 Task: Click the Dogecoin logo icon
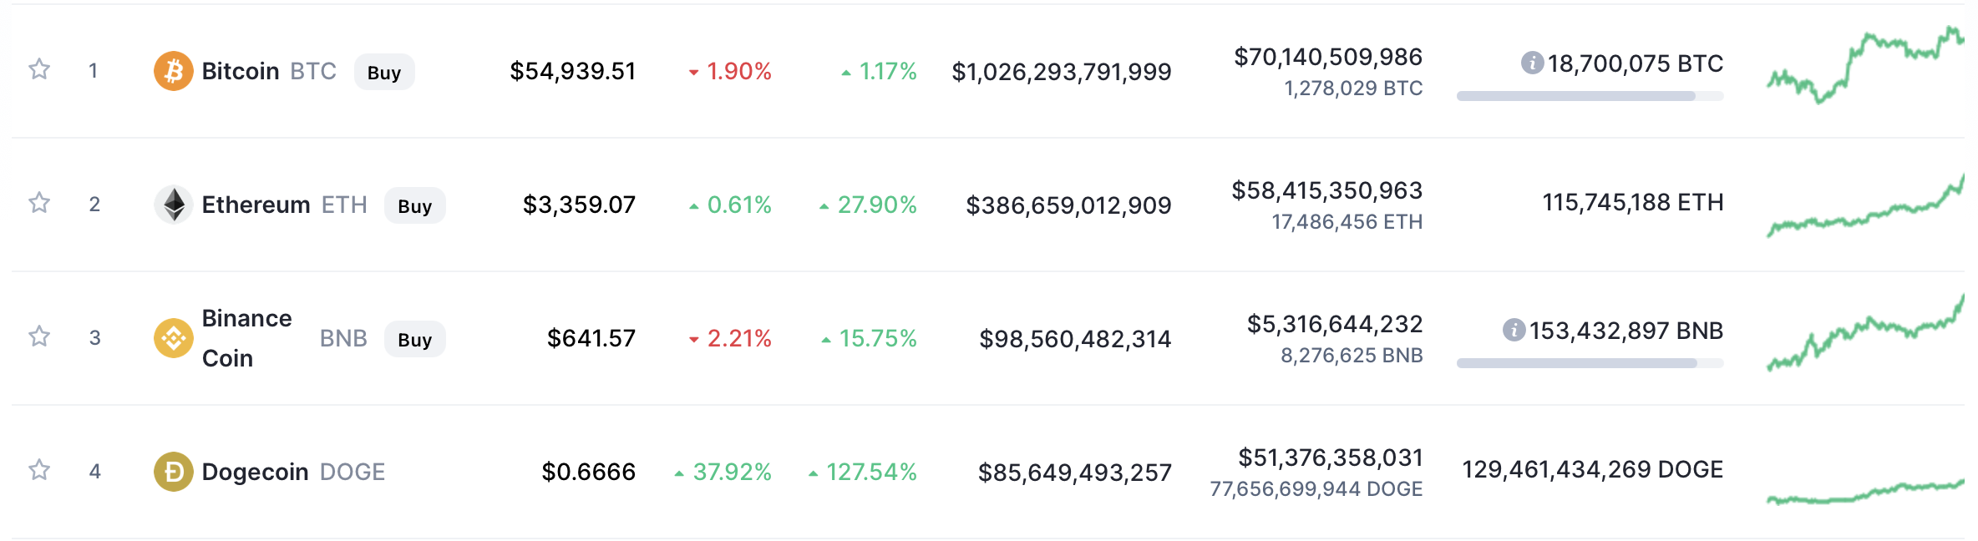173,472
